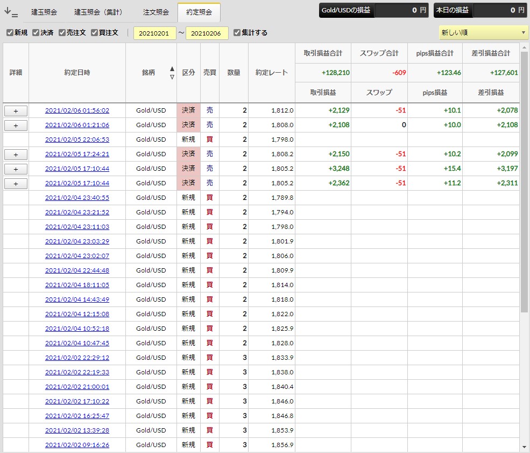The width and height of the screenshot is (530, 453).
Task: Open trade link 2021/02/02 21:00:01
Action: pyautogui.click(x=77, y=387)
